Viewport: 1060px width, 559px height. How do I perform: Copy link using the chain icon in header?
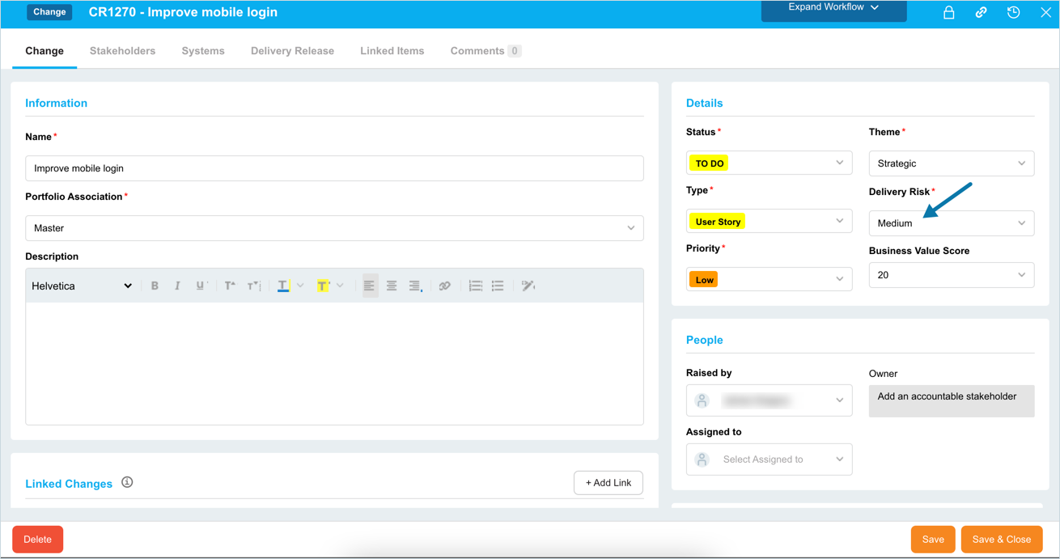coord(981,13)
